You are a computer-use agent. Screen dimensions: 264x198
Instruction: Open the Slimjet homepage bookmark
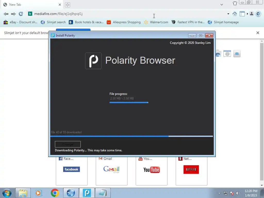point(223,22)
